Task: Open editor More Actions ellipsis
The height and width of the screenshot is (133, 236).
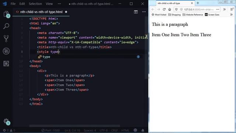Action: click(144, 12)
